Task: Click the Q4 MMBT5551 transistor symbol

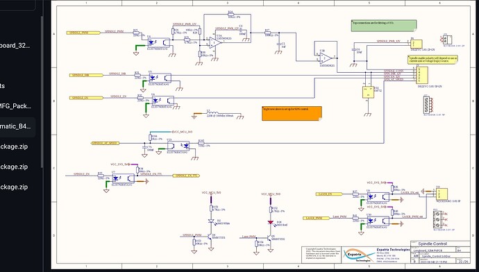Action: click(x=210, y=237)
